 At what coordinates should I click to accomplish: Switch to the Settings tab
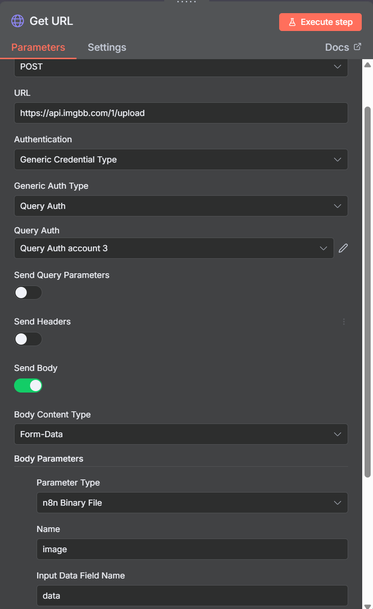point(107,47)
